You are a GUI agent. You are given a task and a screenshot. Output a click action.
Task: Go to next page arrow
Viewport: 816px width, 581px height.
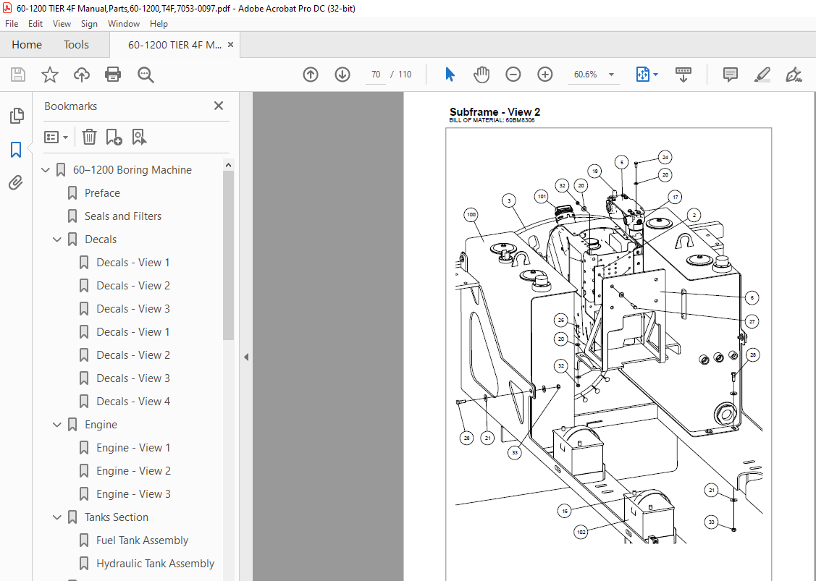342,75
